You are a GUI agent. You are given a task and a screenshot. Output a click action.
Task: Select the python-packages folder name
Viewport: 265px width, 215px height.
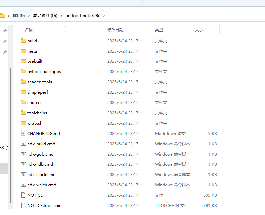44,71
